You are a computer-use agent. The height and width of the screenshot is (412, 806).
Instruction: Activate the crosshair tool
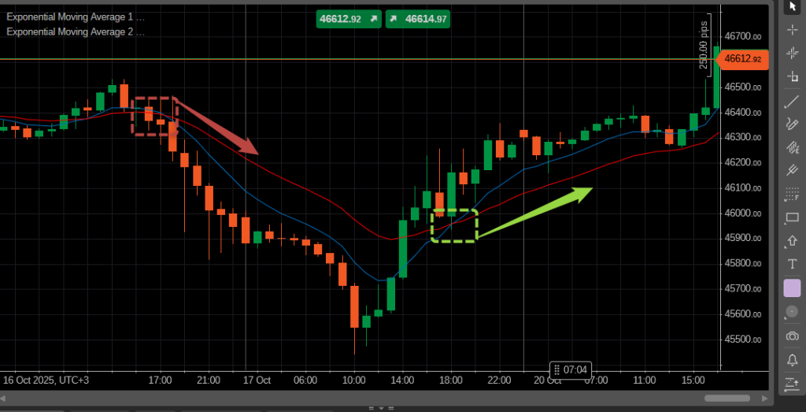pyautogui.click(x=792, y=30)
